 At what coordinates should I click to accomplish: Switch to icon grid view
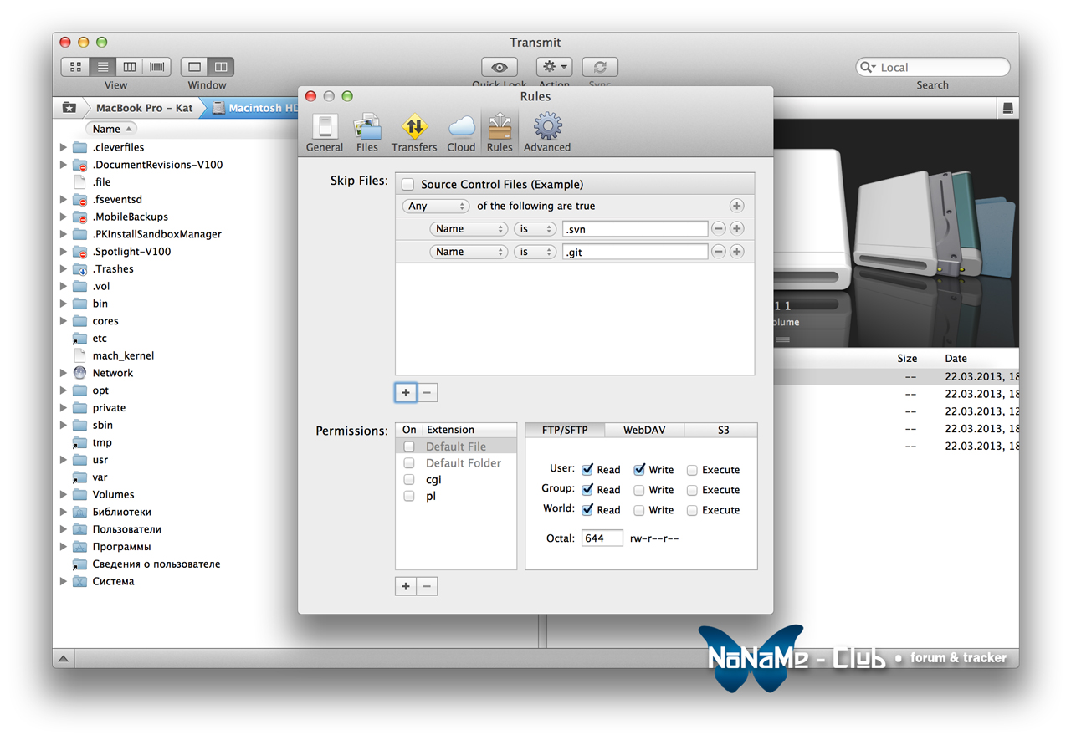pos(76,67)
